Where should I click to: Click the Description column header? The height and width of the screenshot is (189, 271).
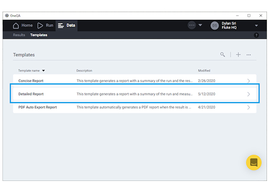pos(84,71)
